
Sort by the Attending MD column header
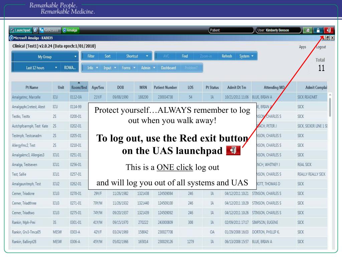[274, 87]
